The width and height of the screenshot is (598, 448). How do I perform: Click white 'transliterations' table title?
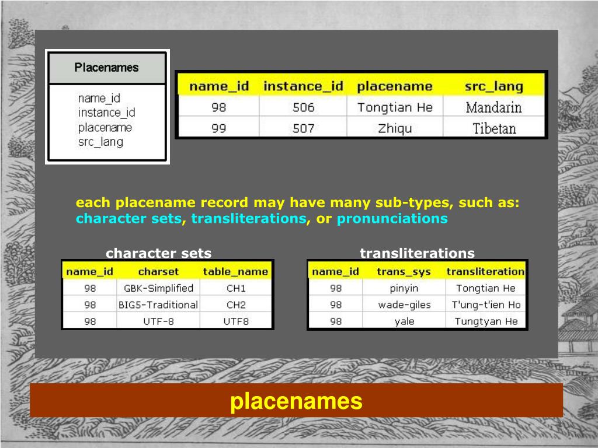[x=417, y=253]
